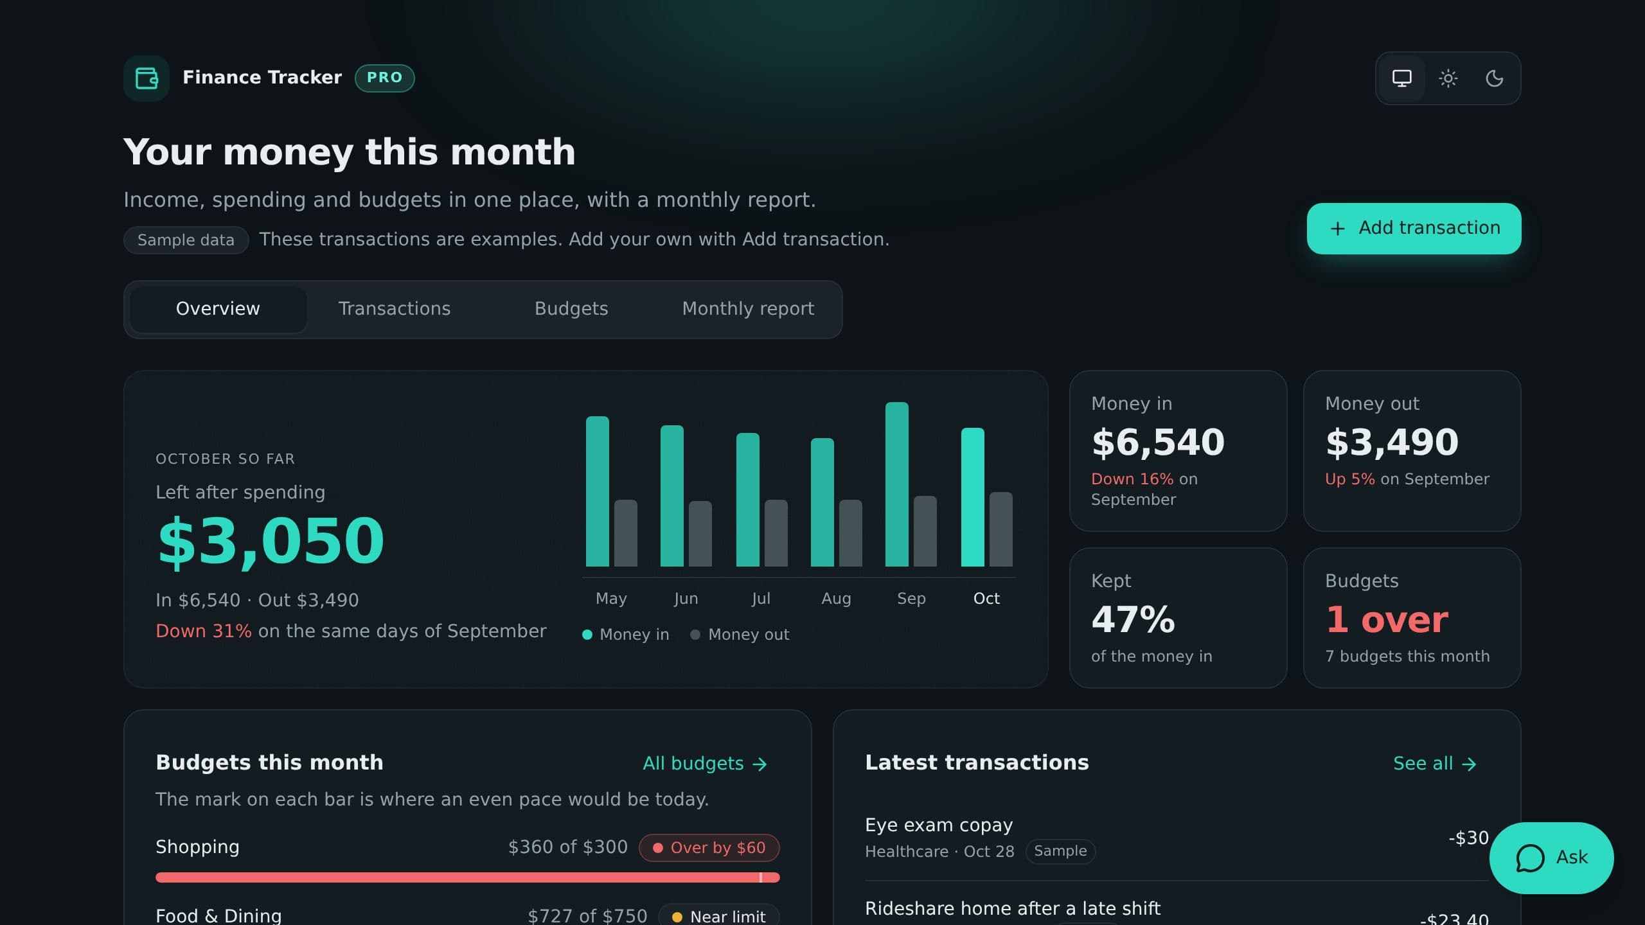The image size is (1645, 925).
Task: Click the Food & Dining budget row
Action: coord(467,915)
